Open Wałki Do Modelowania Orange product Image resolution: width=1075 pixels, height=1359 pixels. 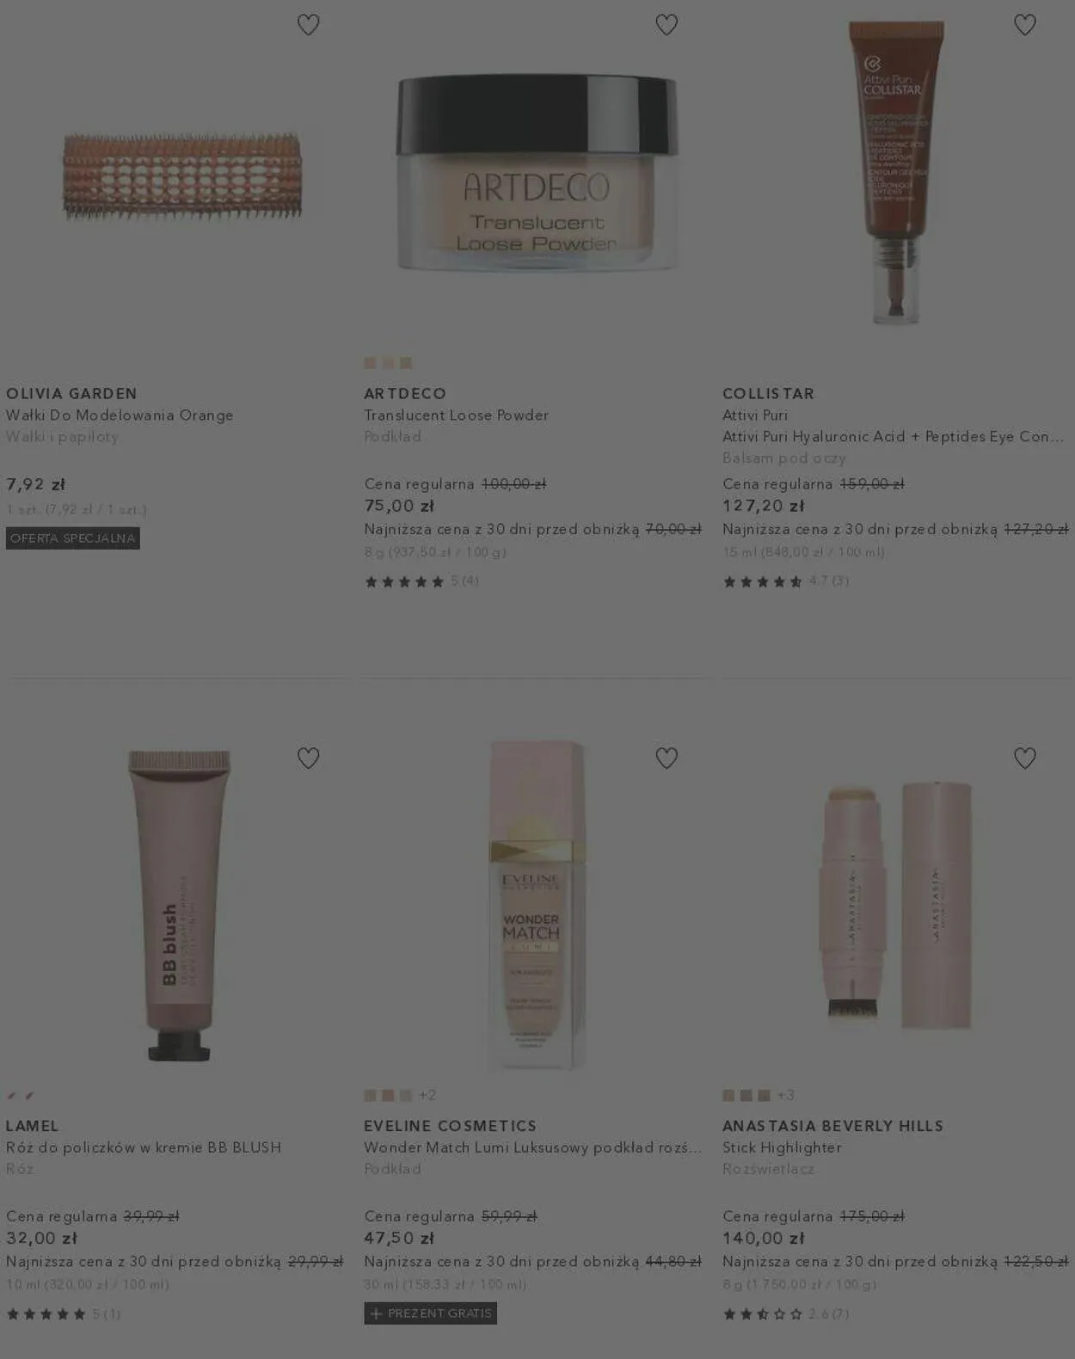(120, 415)
